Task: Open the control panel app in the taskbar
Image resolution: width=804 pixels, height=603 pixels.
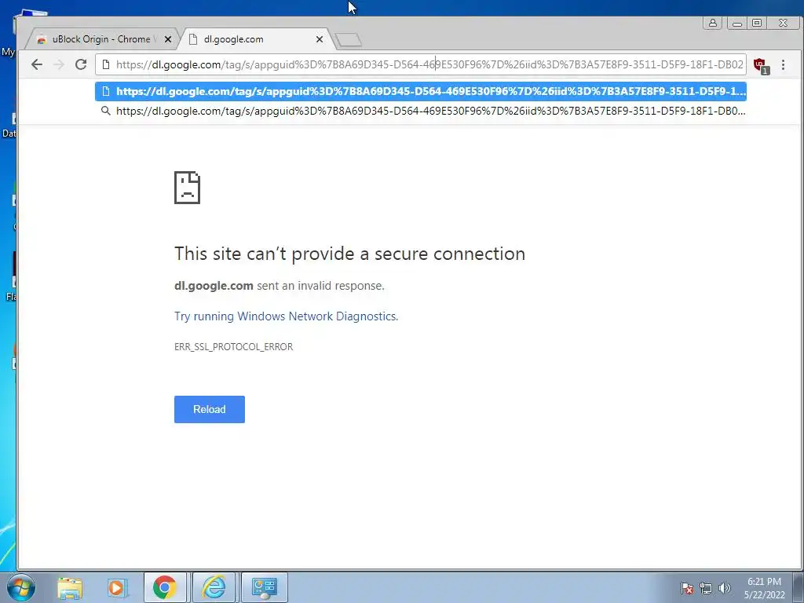Action: coord(265,587)
